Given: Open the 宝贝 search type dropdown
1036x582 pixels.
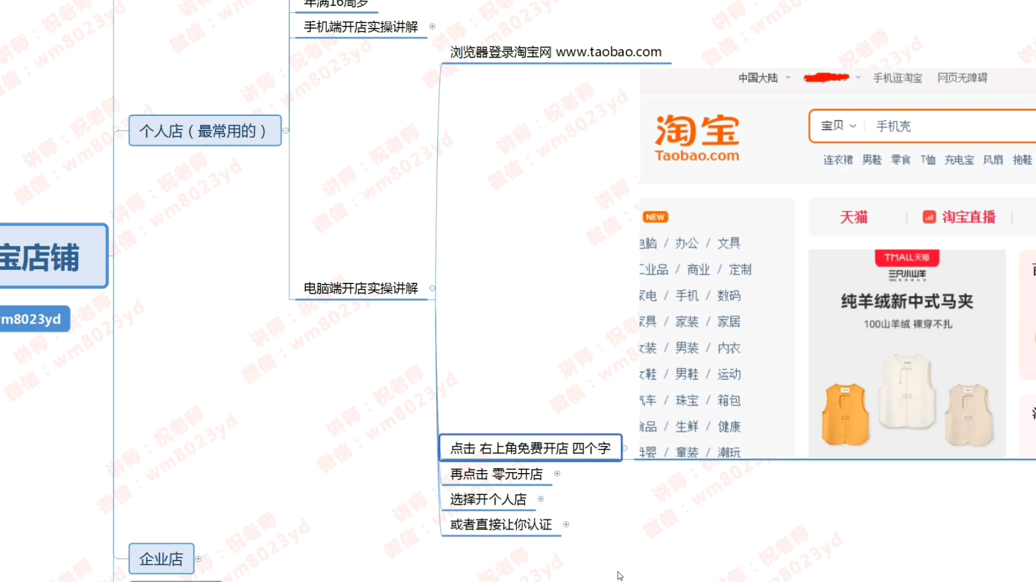Looking at the screenshot, I should pyautogui.click(x=838, y=126).
